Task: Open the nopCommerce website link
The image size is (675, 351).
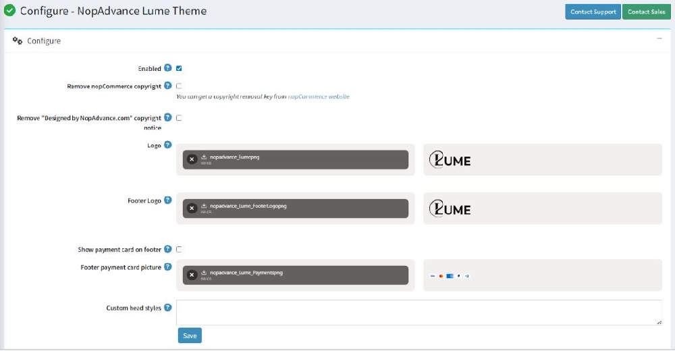Action: point(319,97)
